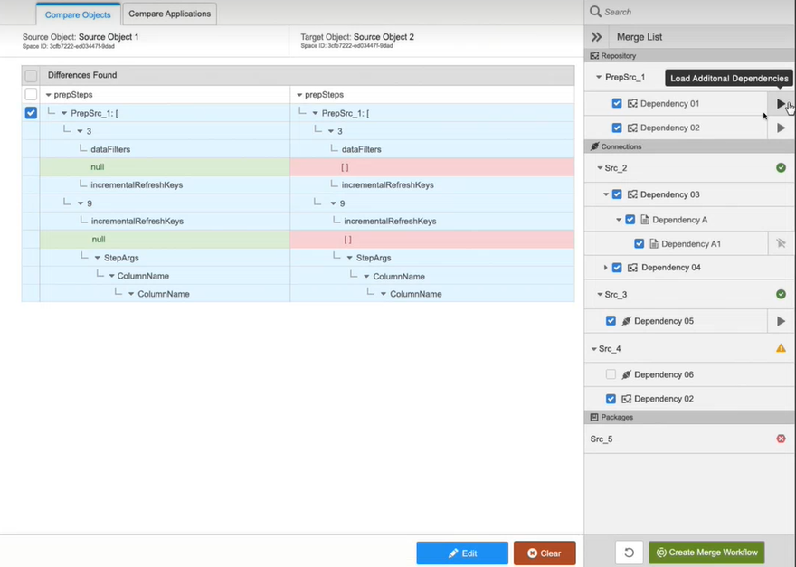Click the load arrow beside Dependency 01
This screenshot has width=796, height=567.
781,104
